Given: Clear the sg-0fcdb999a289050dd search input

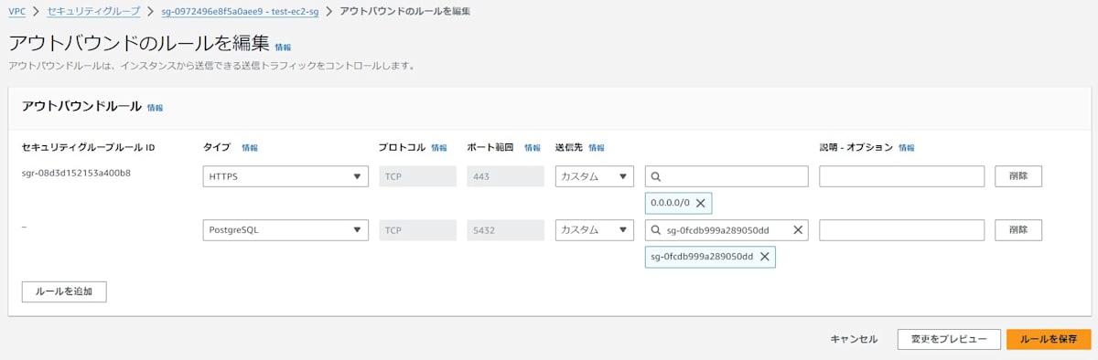Looking at the screenshot, I should 798,230.
